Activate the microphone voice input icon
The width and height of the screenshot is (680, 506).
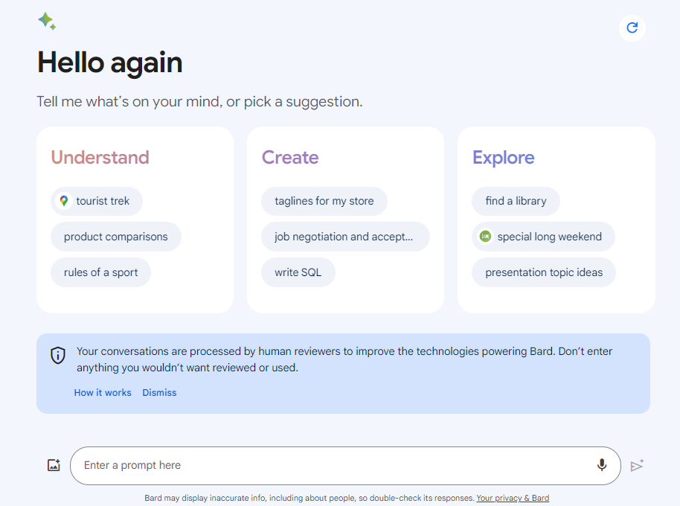[601, 465]
